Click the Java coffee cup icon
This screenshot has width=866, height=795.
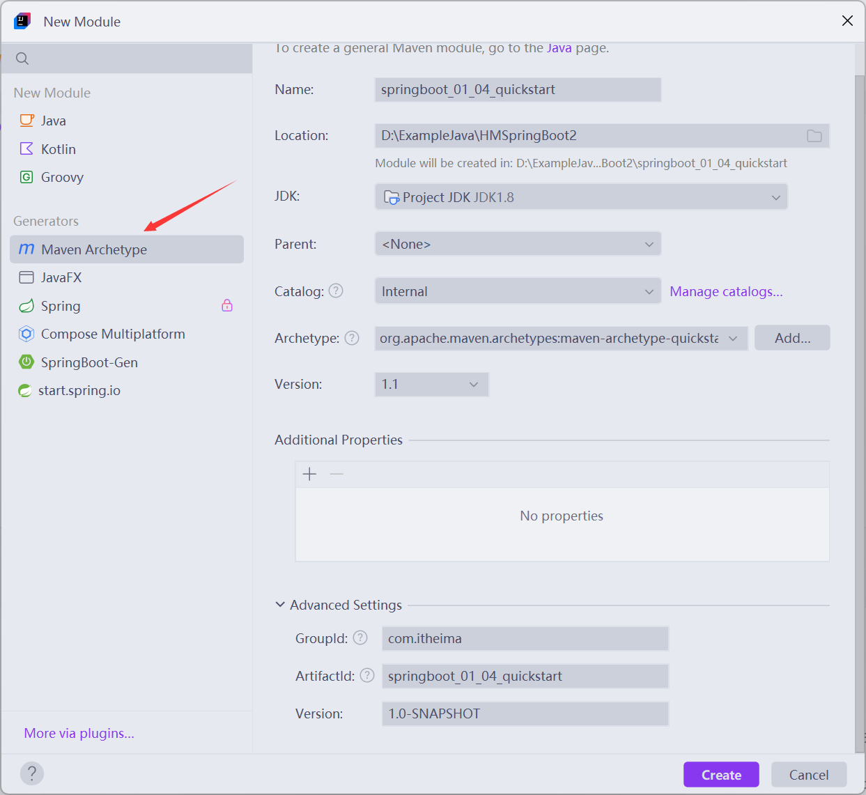26,121
